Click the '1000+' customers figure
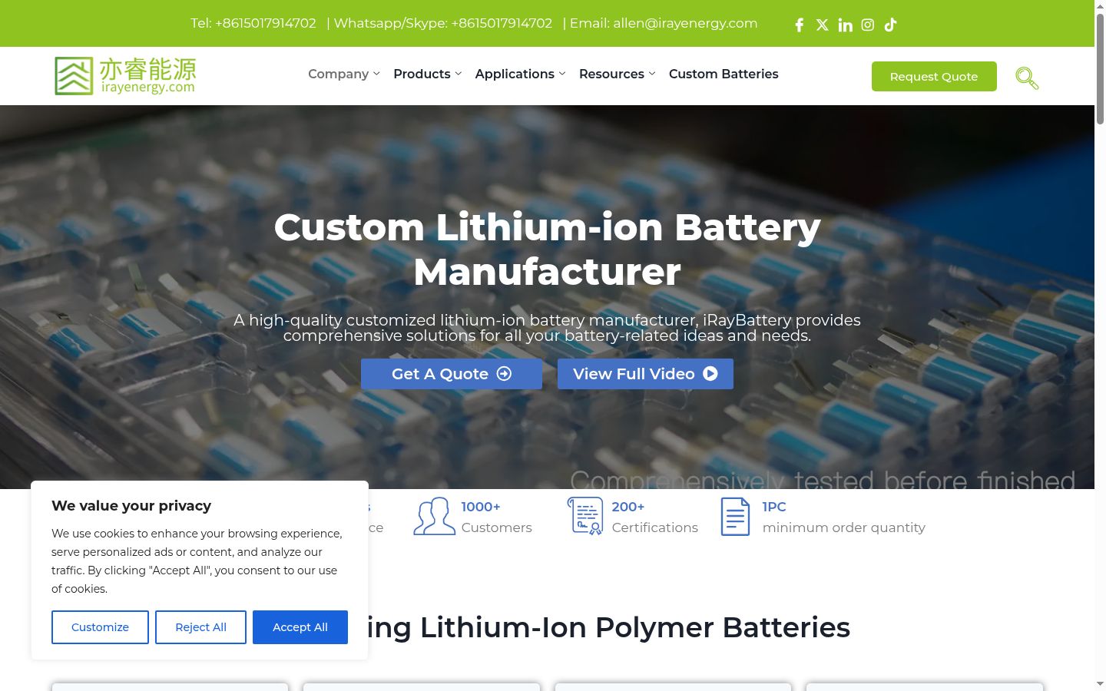Image resolution: width=1106 pixels, height=691 pixels. pos(481,507)
